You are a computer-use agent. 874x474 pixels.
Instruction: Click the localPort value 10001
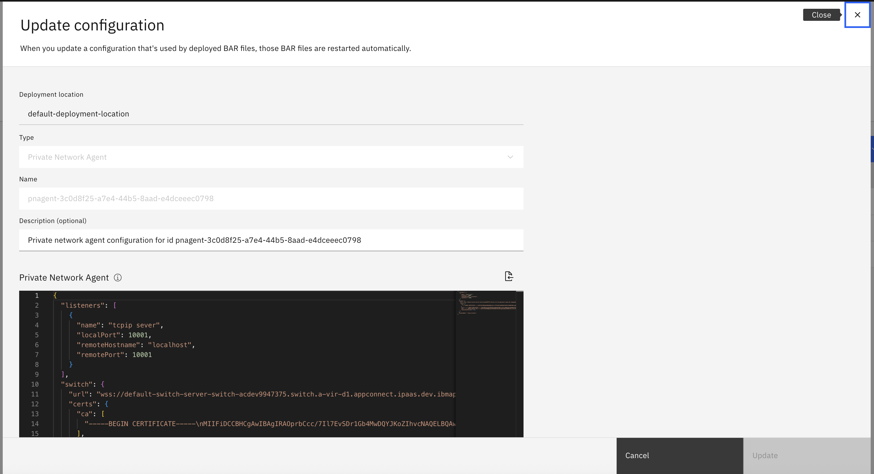(138, 335)
